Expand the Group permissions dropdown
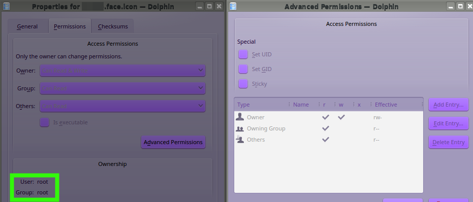The width and height of the screenshot is (473, 202). (x=122, y=88)
